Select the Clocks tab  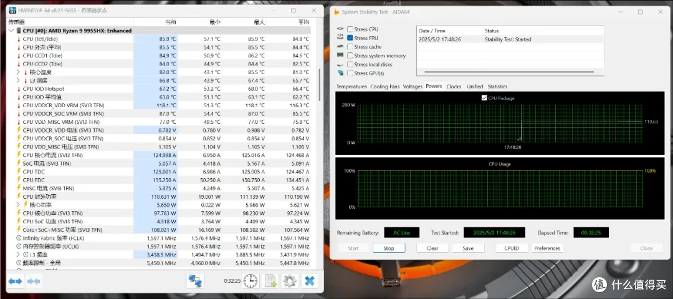pos(454,87)
